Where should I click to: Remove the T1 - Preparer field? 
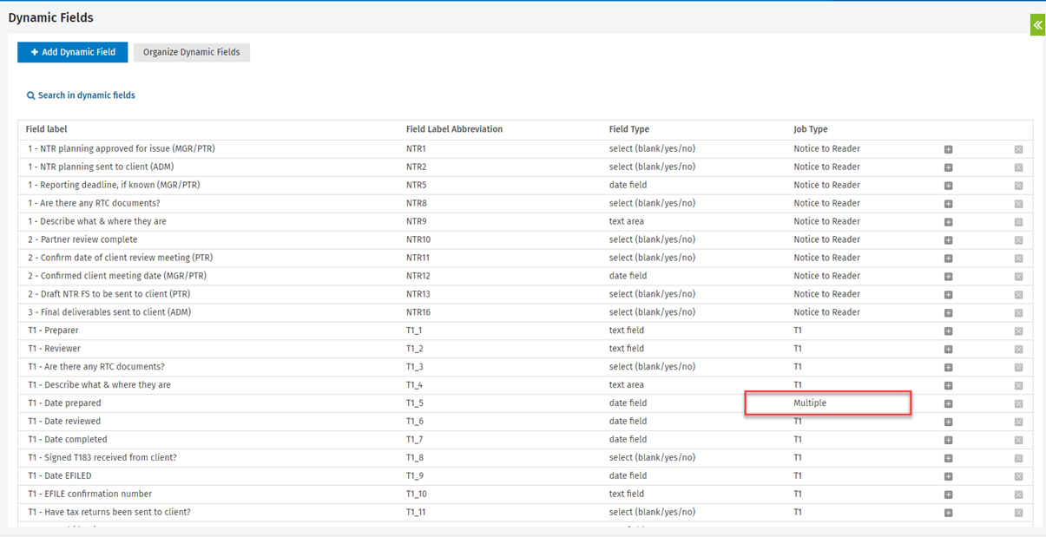(x=1018, y=331)
